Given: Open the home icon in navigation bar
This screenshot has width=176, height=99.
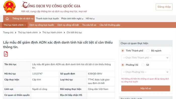Looking at the screenshot, I should pos(7,19).
